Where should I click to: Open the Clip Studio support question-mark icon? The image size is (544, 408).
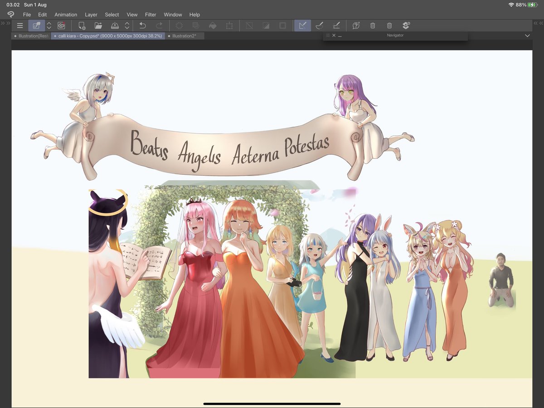[356, 26]
